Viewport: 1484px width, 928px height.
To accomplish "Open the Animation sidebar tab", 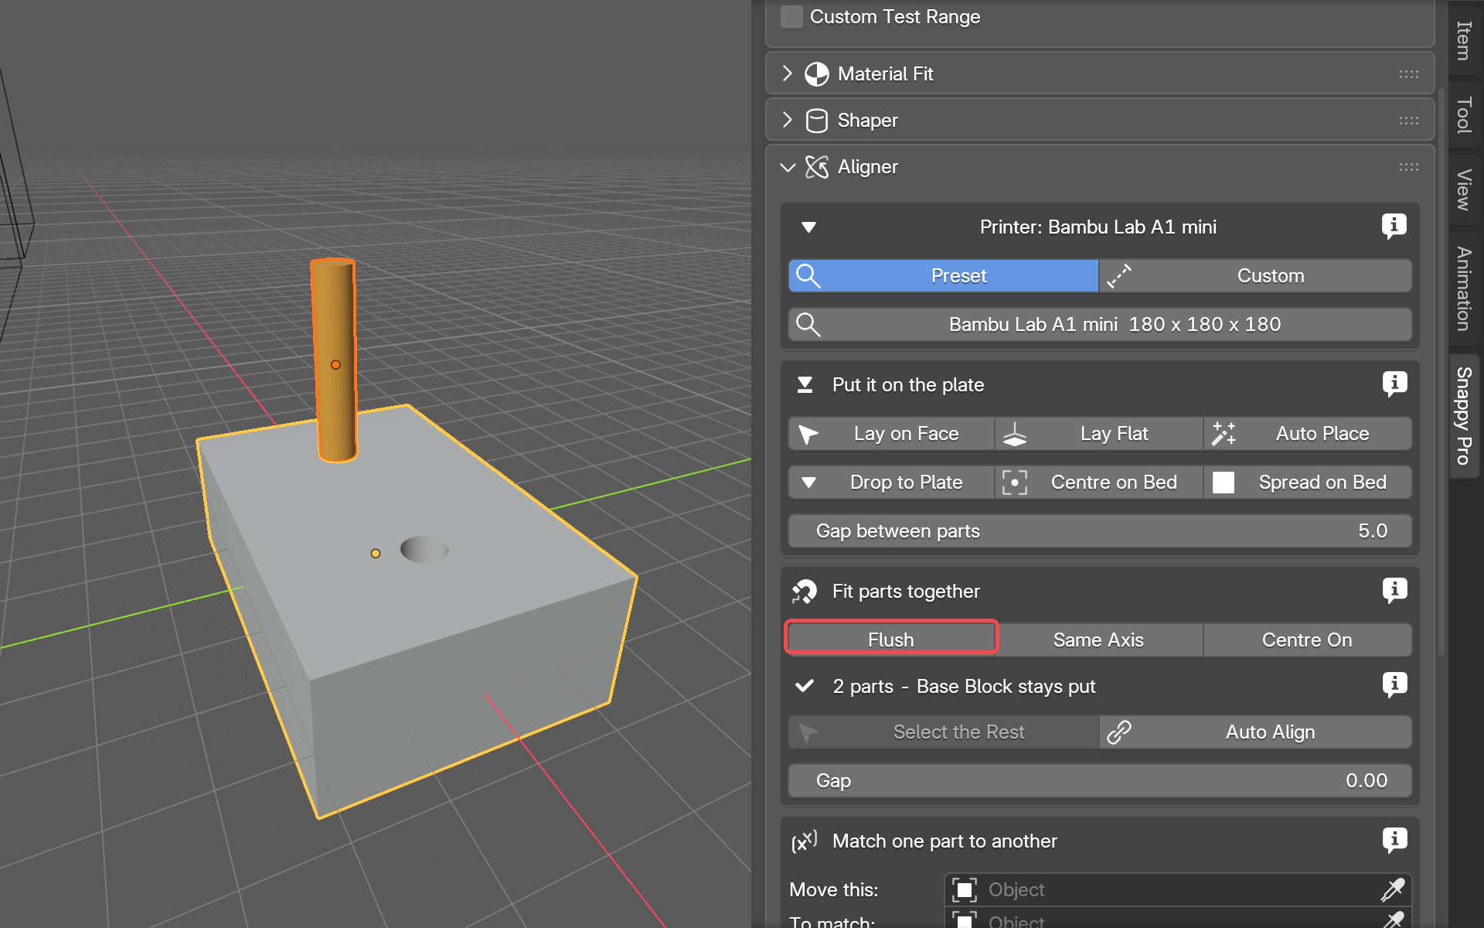I will (x=1464, y=288).
